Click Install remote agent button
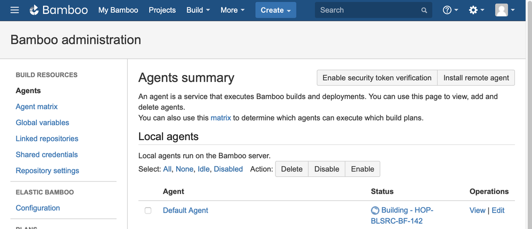 click(x=476, y=78)
